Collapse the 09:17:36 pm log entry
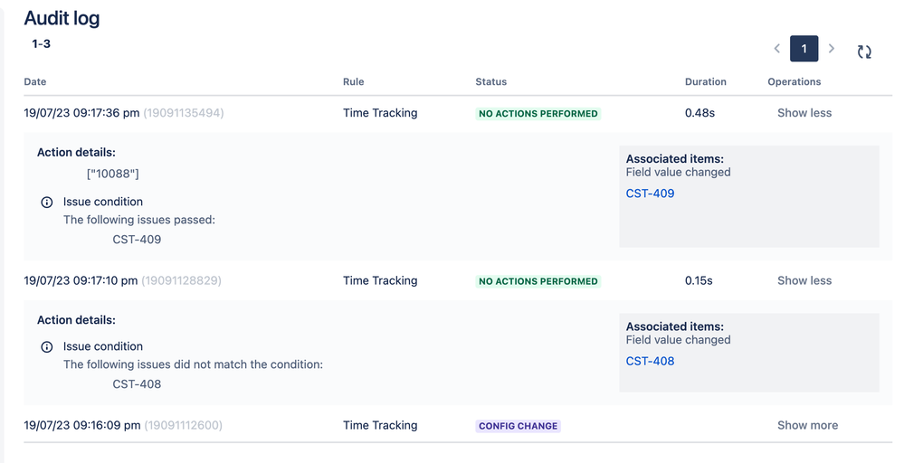This screenshot has height=463, width=904. point(804,113)
